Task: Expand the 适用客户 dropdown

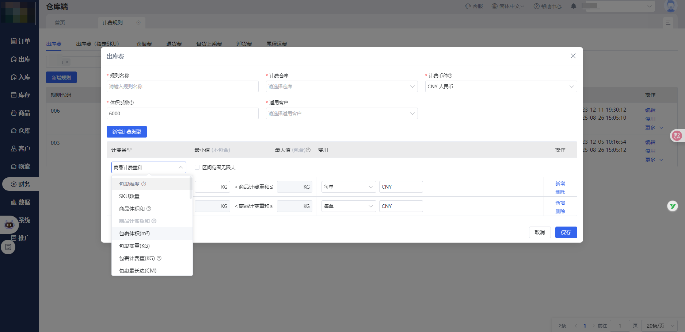Action: click(342, 113)
